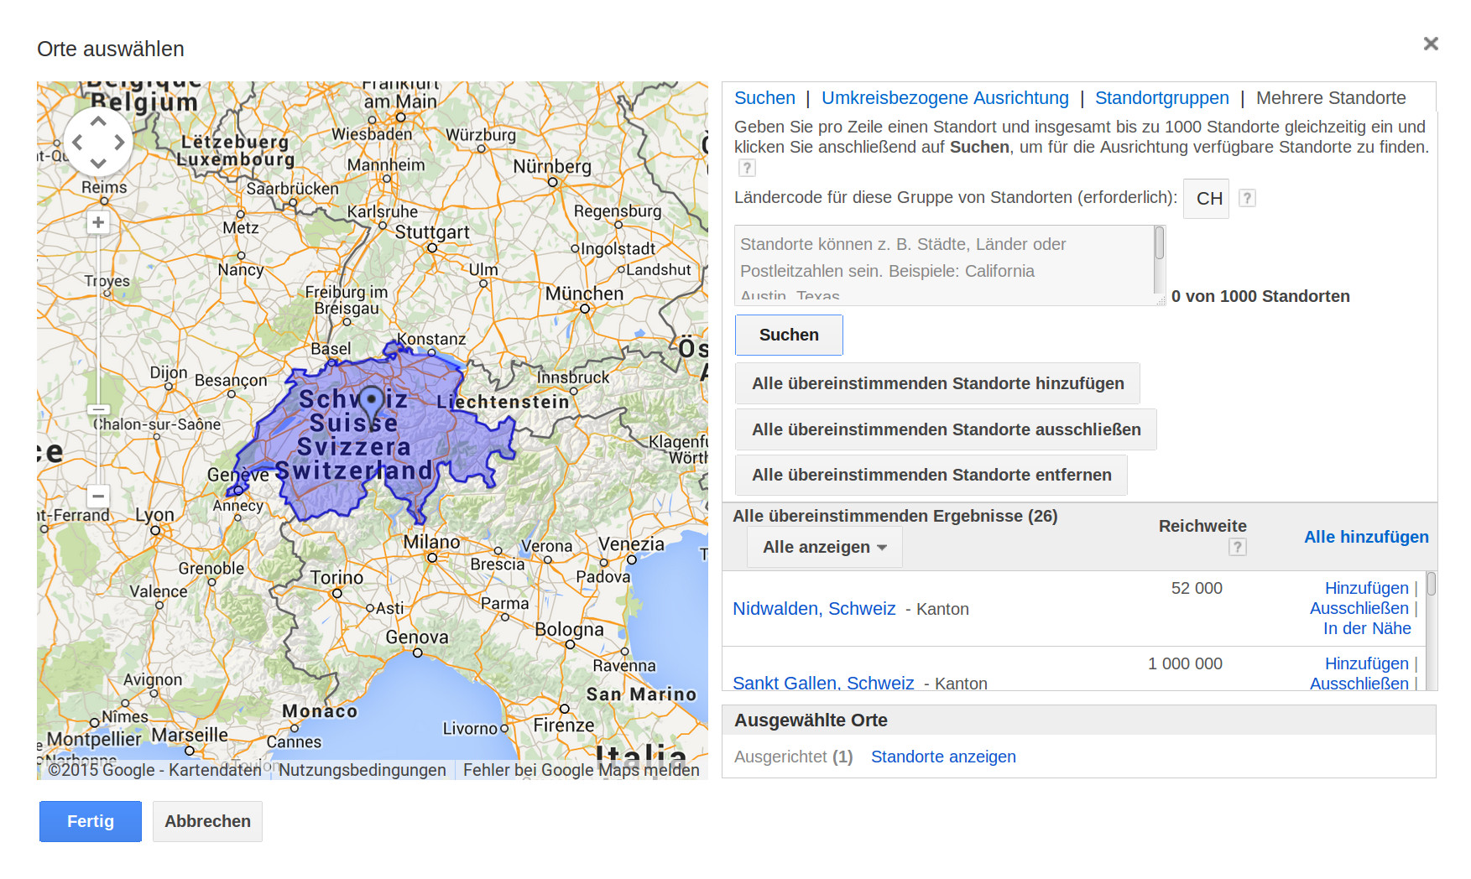Click Standorte anzeigen link

pos(943,757)
